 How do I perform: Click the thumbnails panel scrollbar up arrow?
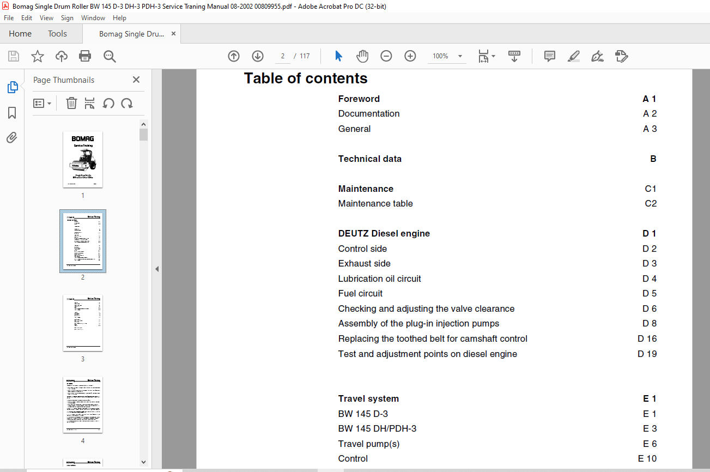143,124
